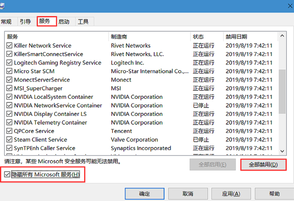Switch to the 工具 tab
Image resolution: width=294 pixels, height=201 pixels.
tap(83, 22)
